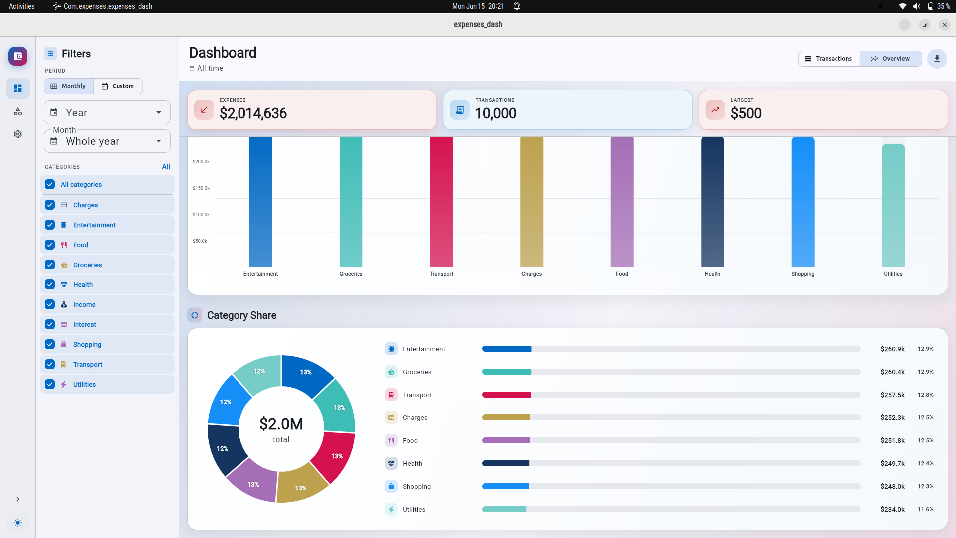Click the All link beside Categories
This screenshot has height=538, width=956.
(166, 167)
